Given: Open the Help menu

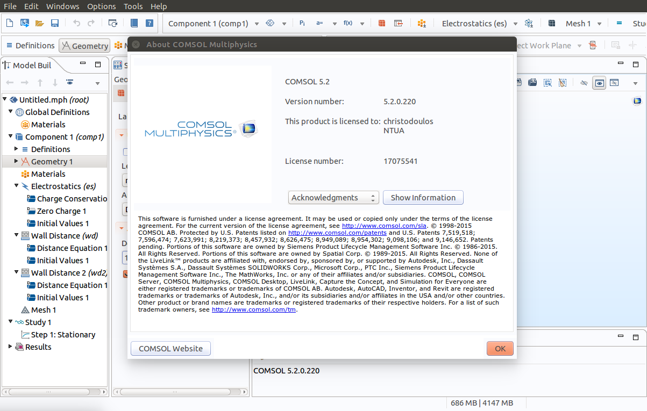Looking at the screenshot, I should (159, 6).
